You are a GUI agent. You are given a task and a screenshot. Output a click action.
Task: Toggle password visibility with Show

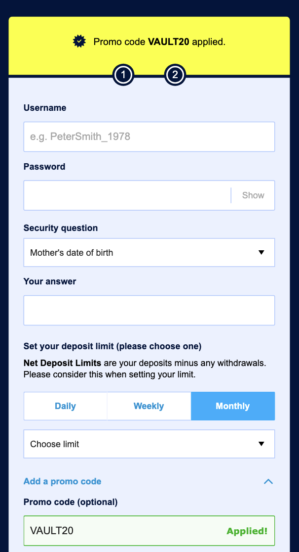pos(253,195)
